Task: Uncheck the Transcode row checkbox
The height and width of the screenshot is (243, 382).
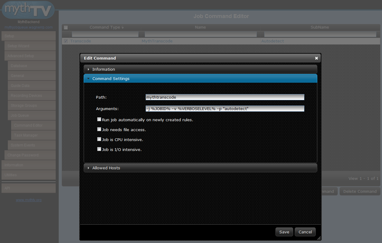Action: click(x=66, y=41)
